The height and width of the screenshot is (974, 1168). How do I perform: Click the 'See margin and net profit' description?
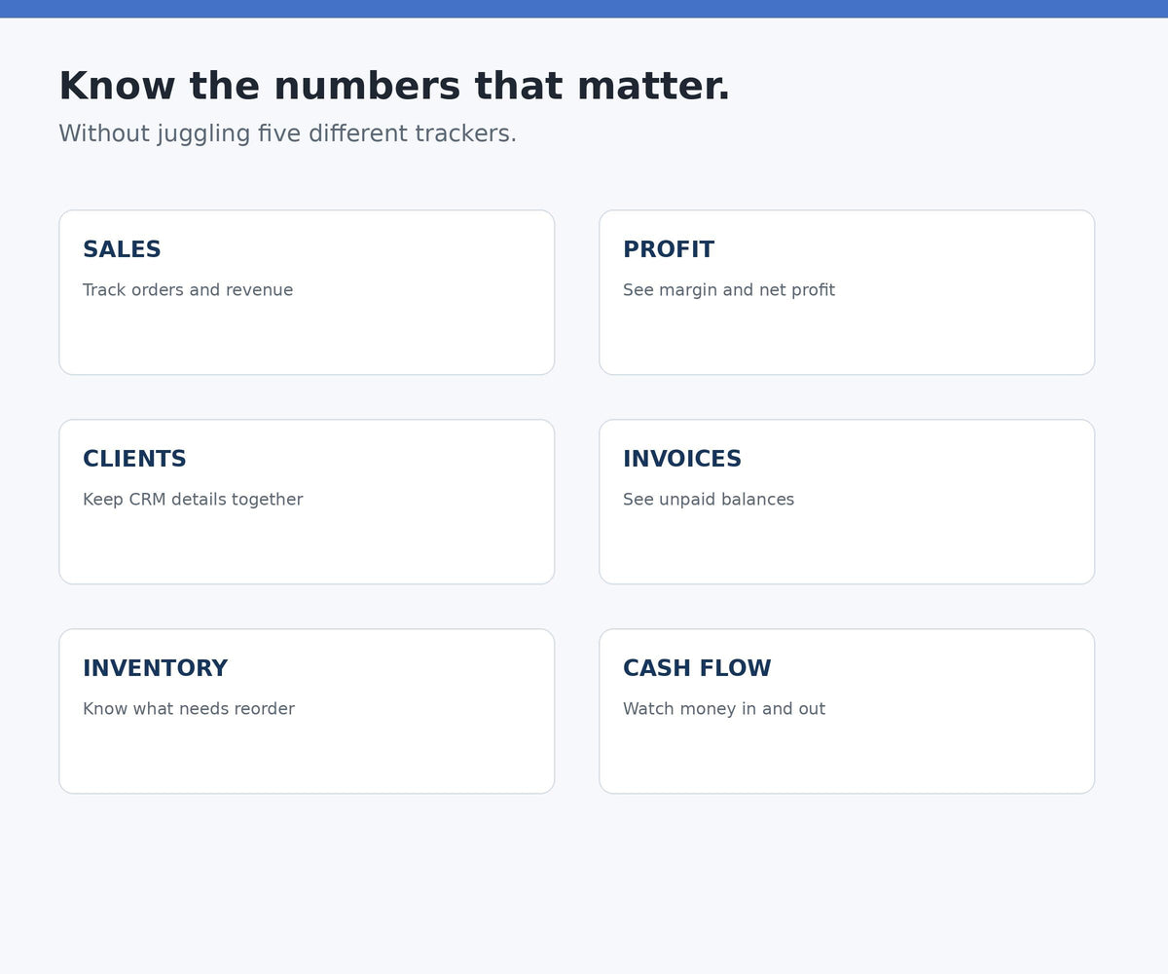[729, 290]
